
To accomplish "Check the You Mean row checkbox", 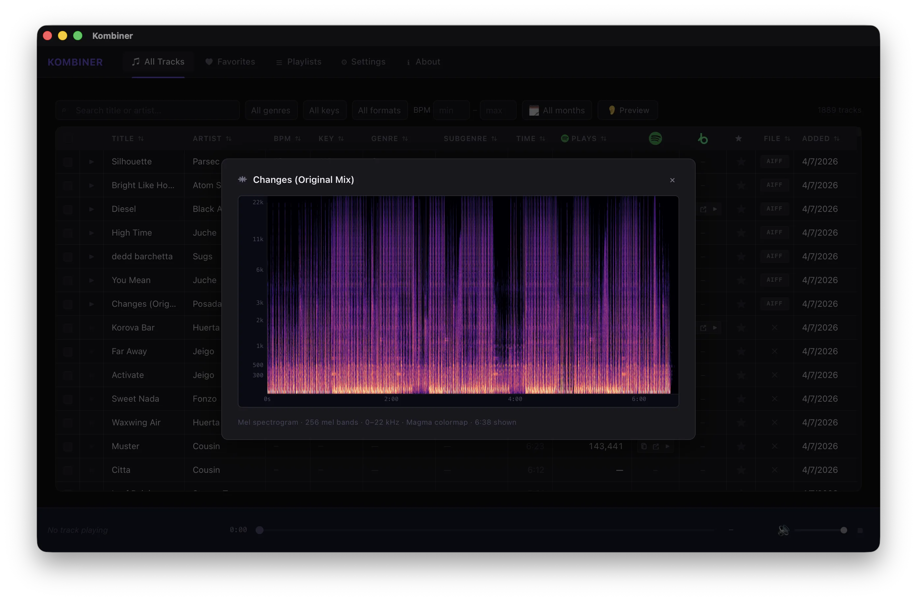I will 68,280.
